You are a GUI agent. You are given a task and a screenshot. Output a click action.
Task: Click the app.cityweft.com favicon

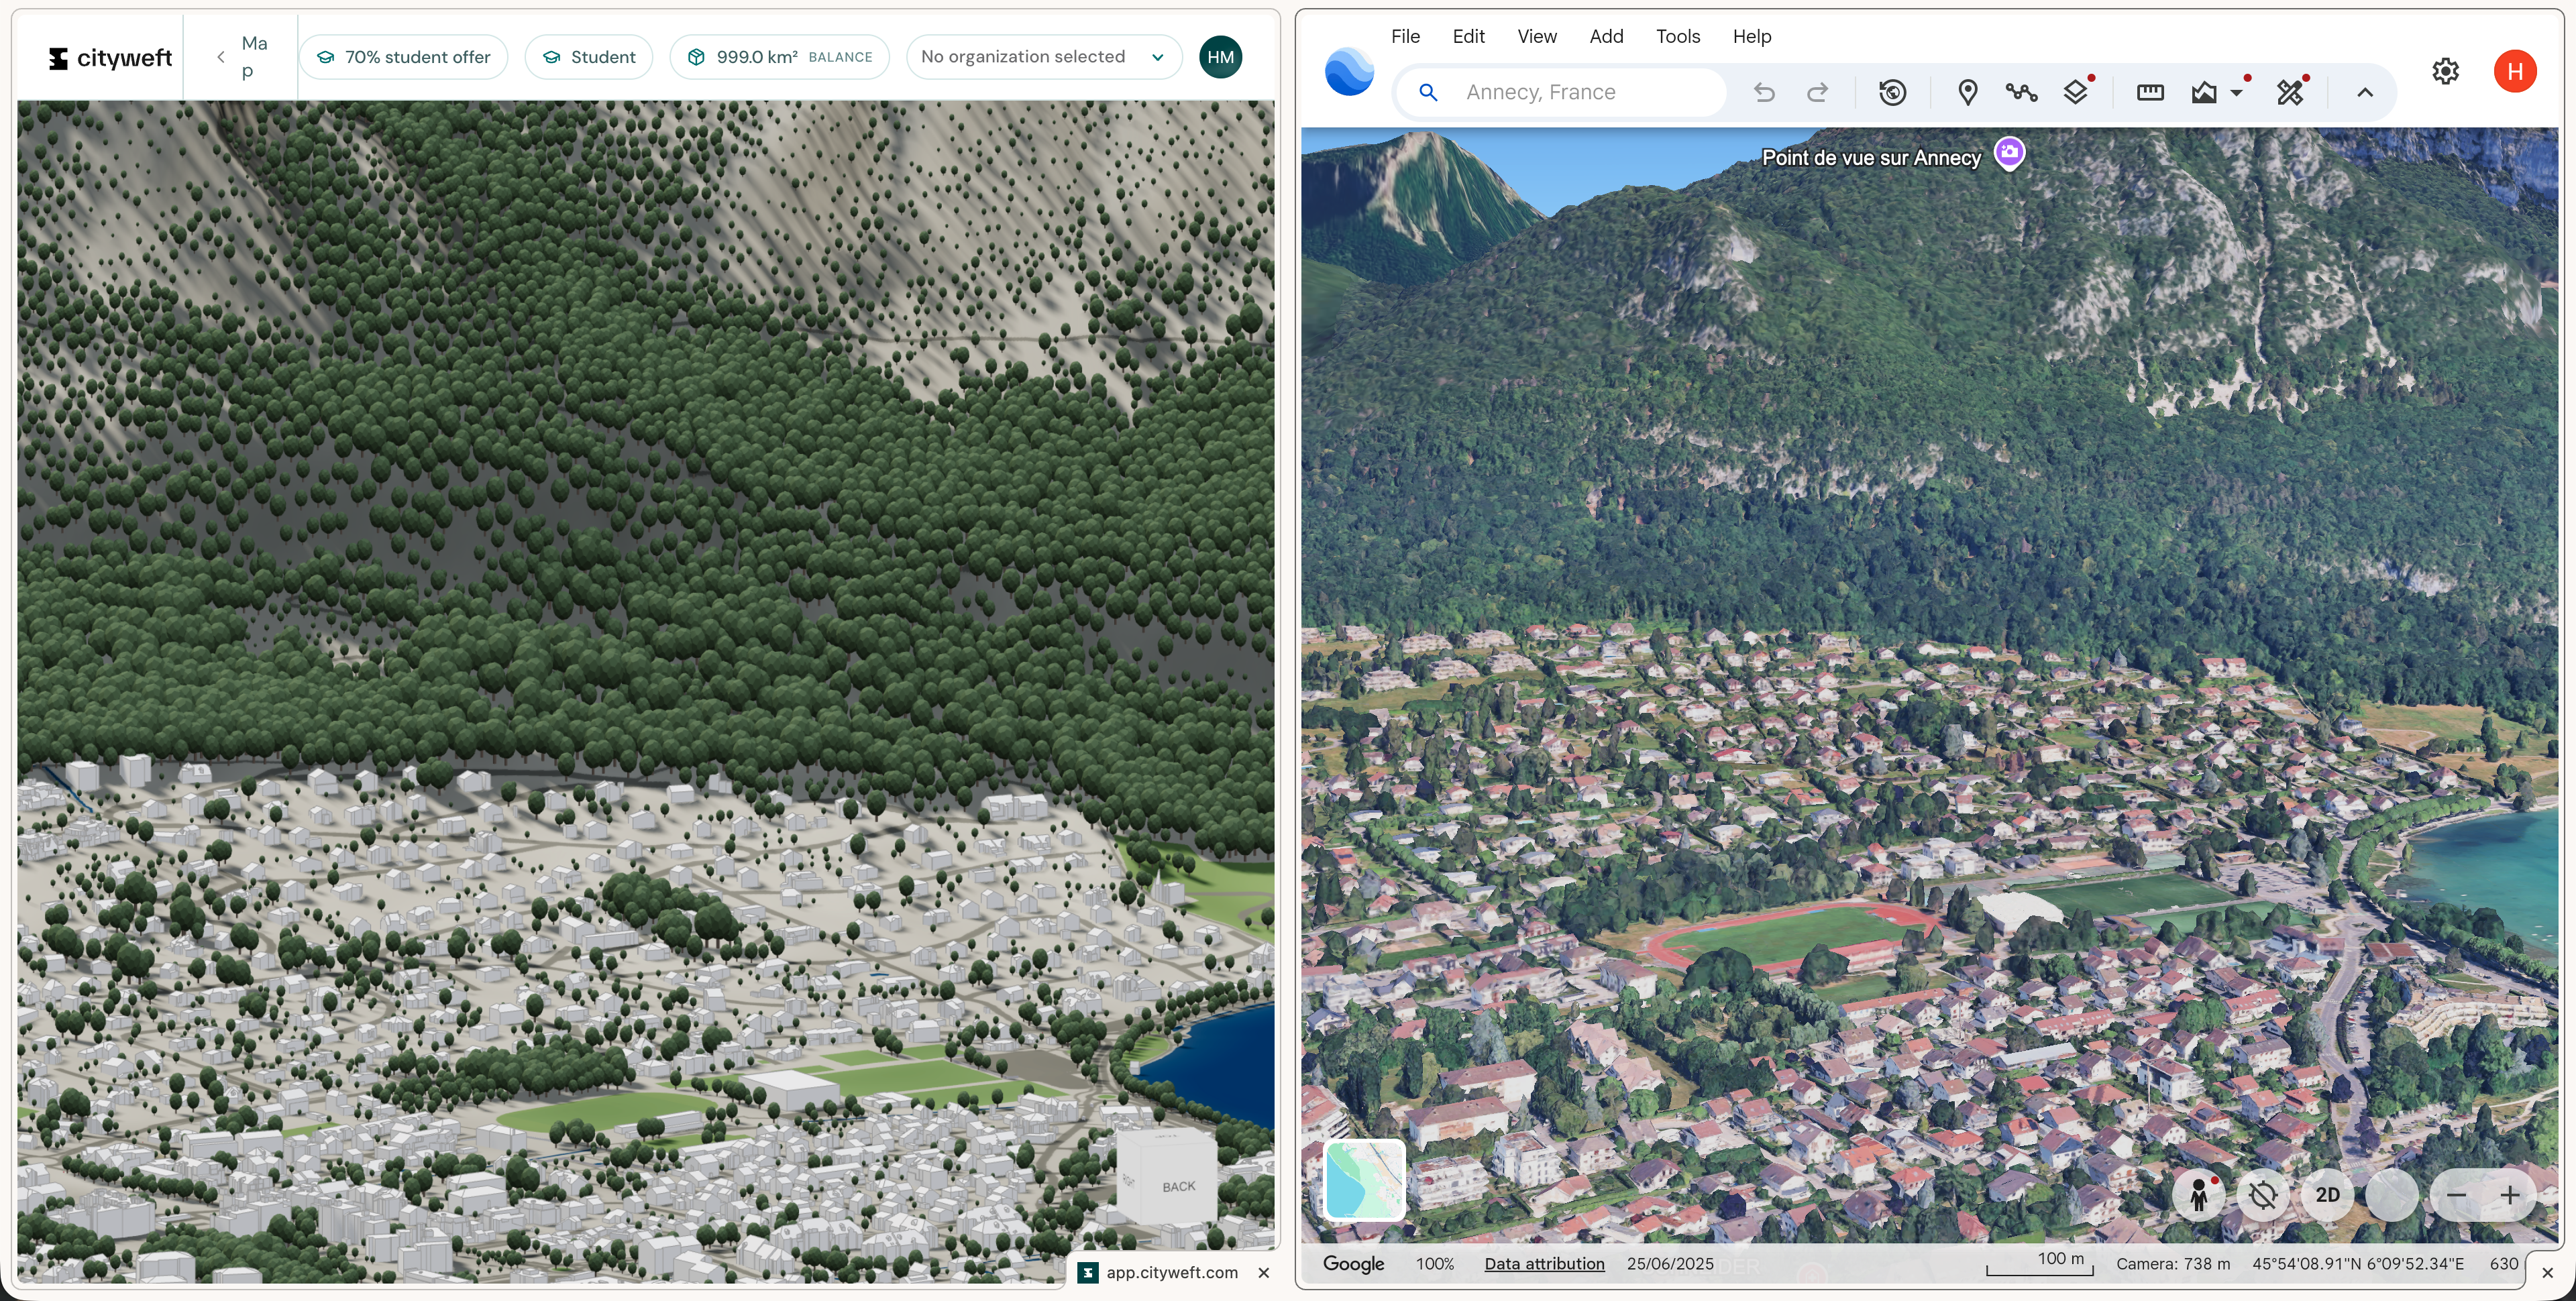pyautogui.click(x=1088, y=1272)
